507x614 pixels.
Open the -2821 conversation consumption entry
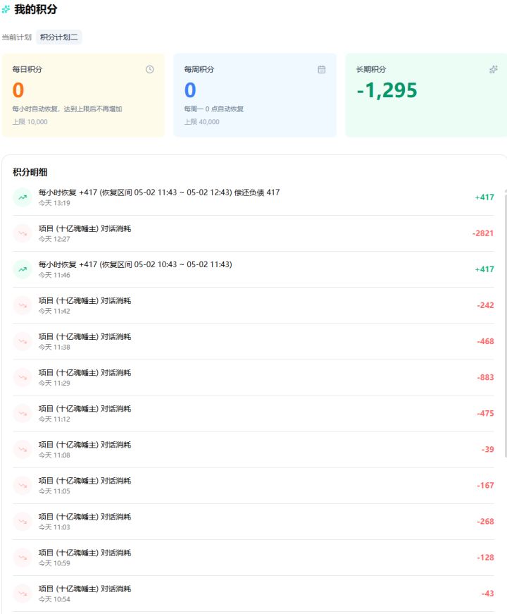(x=254, y=233)
